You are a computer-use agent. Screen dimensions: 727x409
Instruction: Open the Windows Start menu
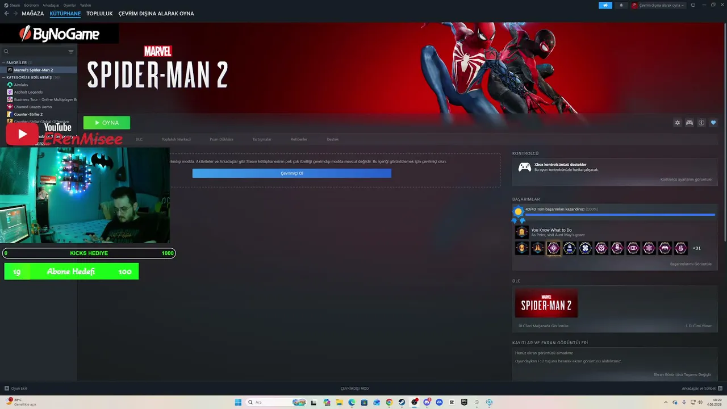click(238, 402)
